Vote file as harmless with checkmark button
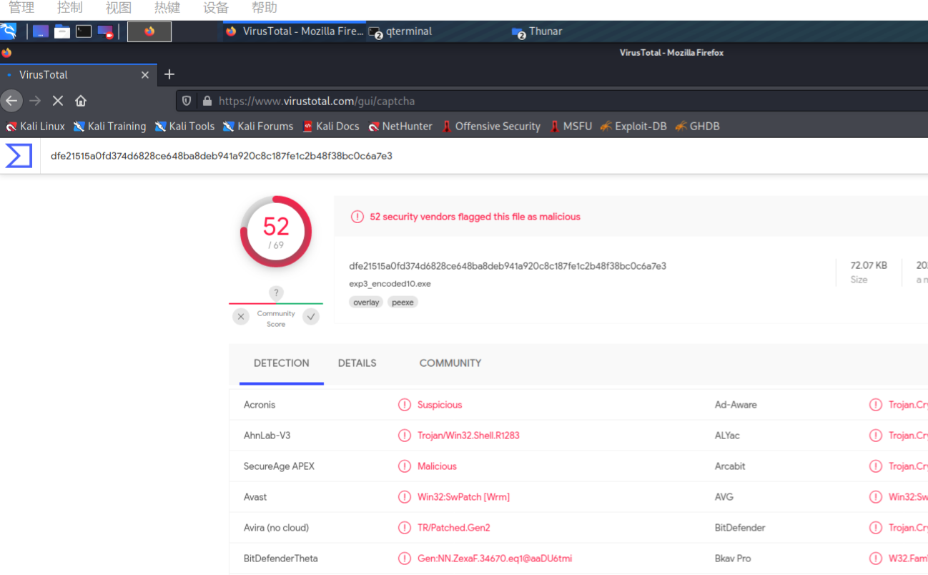 pyautogui.click(x=311, y=316)
